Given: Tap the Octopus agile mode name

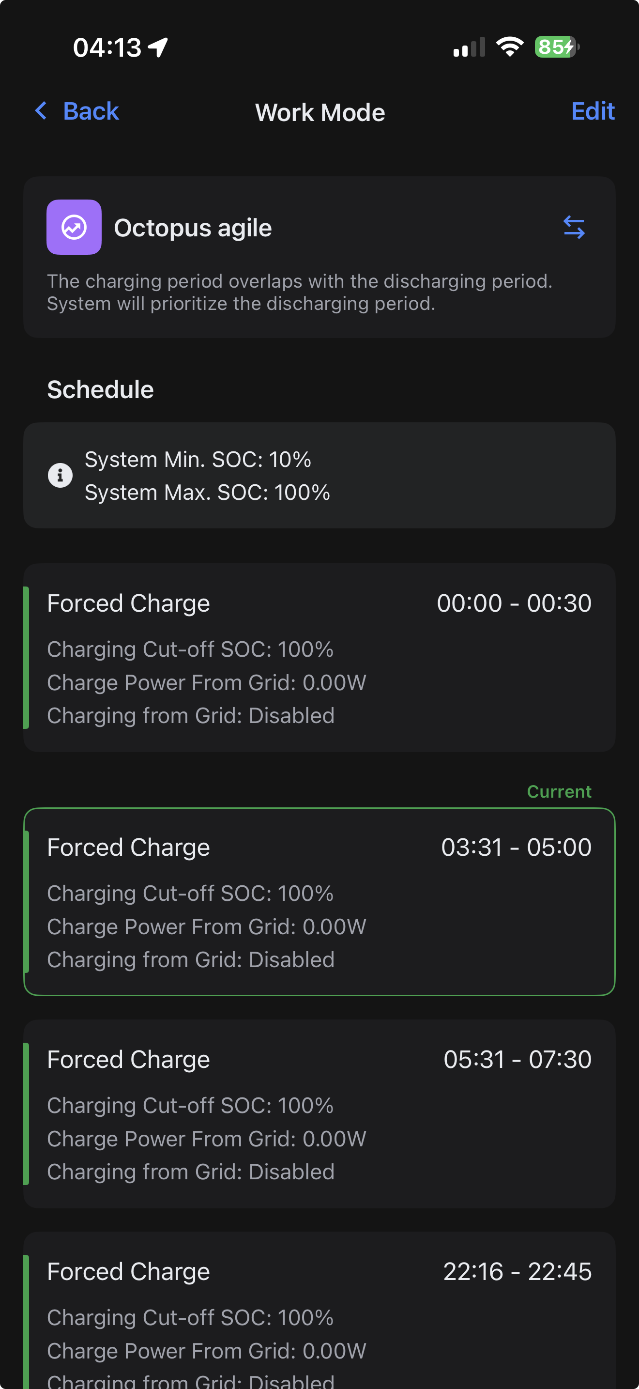Looking at the screenshot, I should [193, 228].
